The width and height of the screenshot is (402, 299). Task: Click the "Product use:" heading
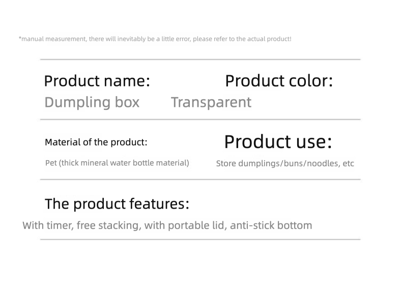(278, 142)
